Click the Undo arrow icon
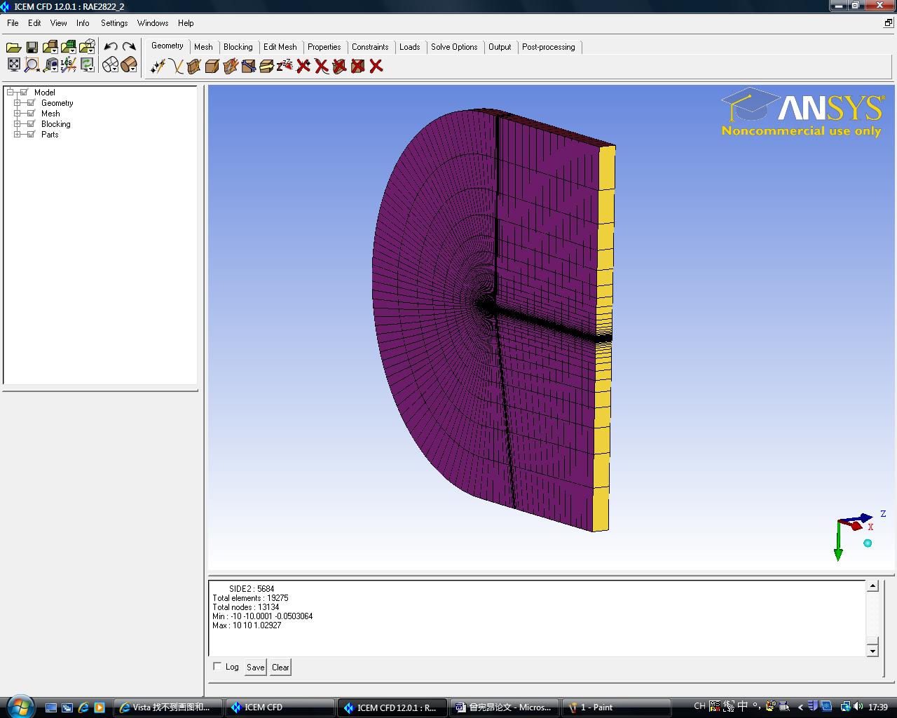The width and height of the screenshot is (897, 718). pyautogui.click(x=111, y=47)
